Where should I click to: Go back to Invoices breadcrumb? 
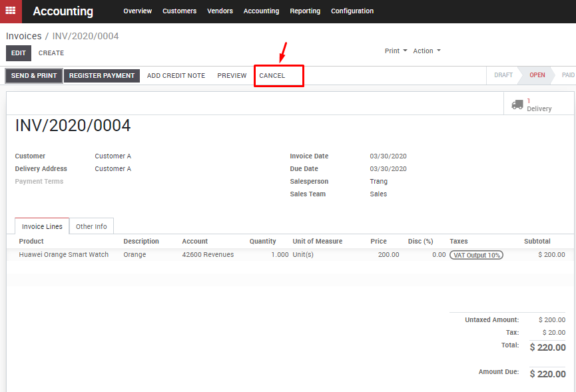click(x=24, y=36)
